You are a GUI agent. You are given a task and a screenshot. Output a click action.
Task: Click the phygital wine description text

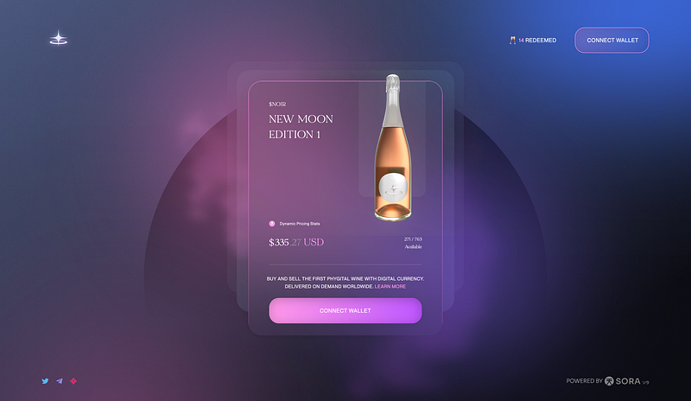[345, 283]
